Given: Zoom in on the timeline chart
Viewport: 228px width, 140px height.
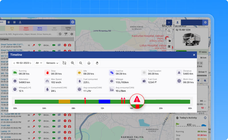Looking at the screenshot, I should 72,63.
